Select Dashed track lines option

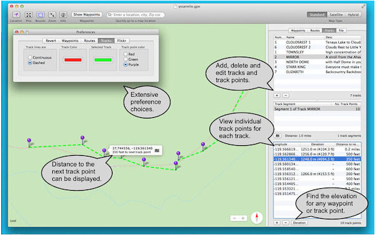point(30,63)
